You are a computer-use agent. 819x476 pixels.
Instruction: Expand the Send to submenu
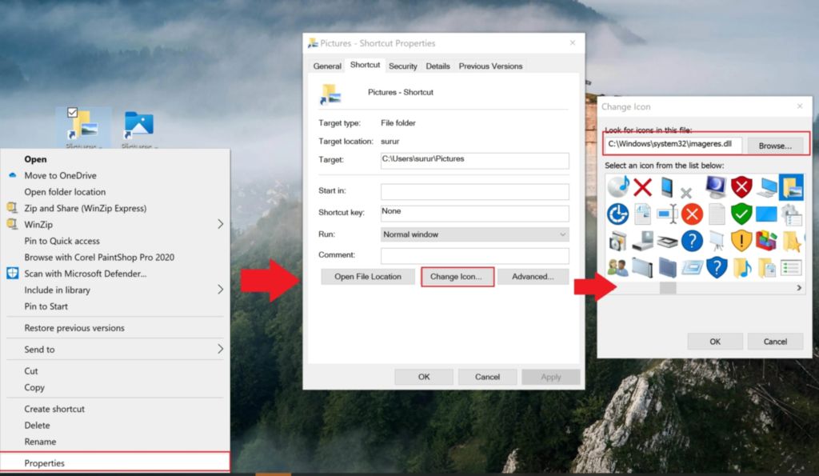pyautogui.click(x=221, y=349)
